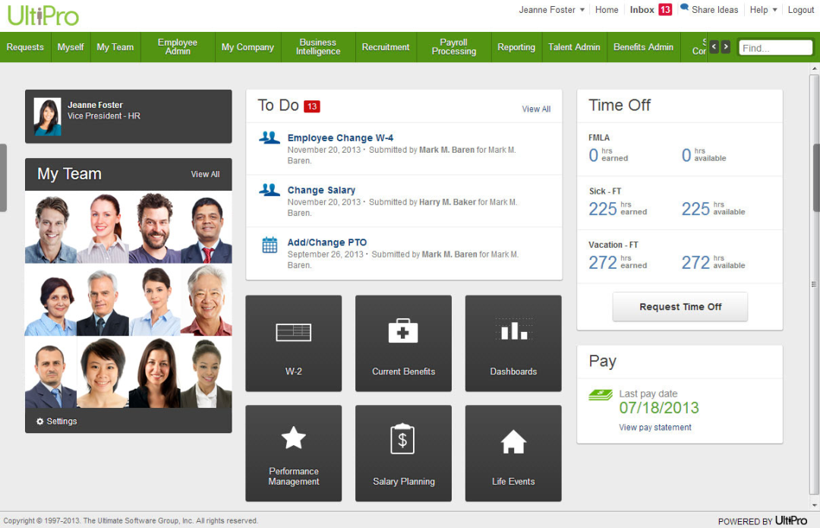This screenshot has width=820, height=528.
Task: Open the View pay statement link
Action: [654, 428]
